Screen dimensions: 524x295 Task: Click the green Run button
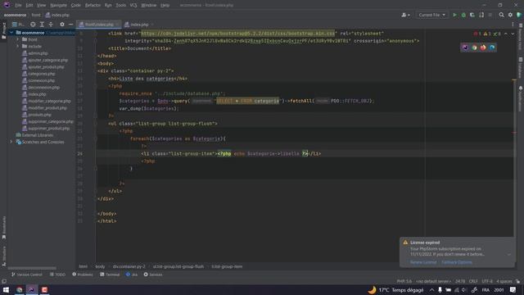(454, 15)
